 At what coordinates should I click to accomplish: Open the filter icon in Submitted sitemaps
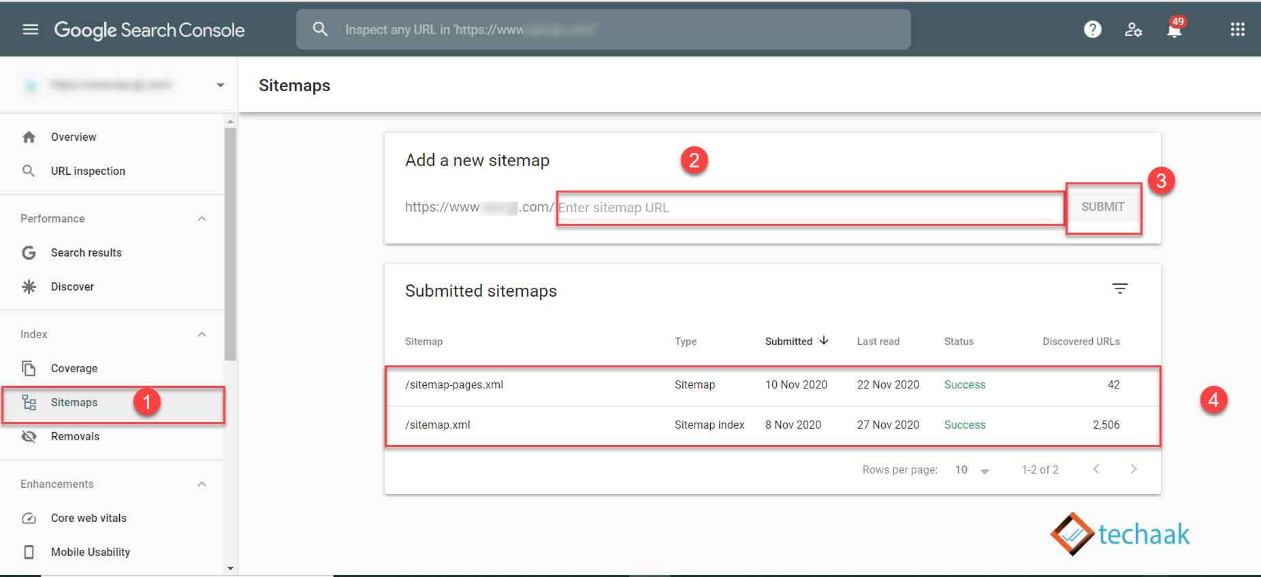click(x=1120, y=288)
